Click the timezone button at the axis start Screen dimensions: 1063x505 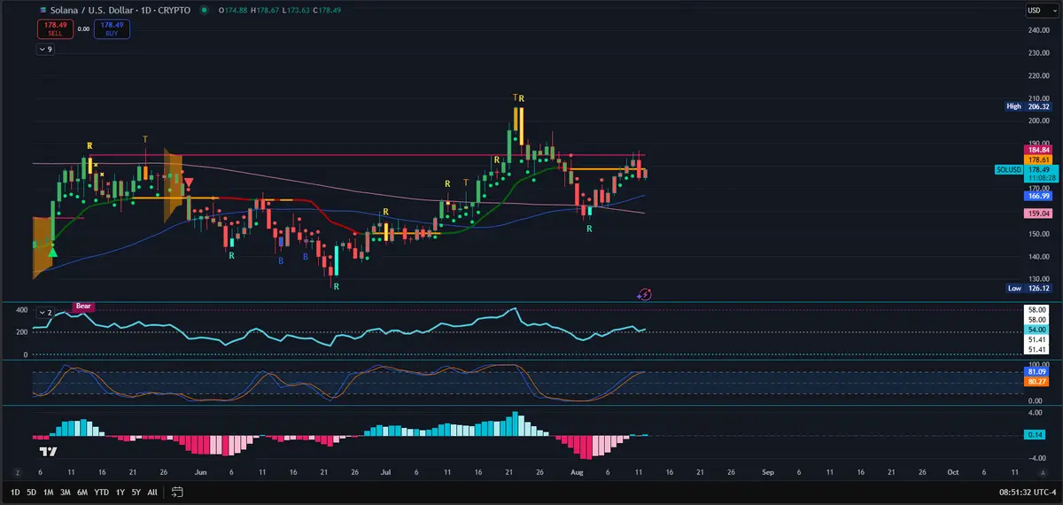pos(16,473)
